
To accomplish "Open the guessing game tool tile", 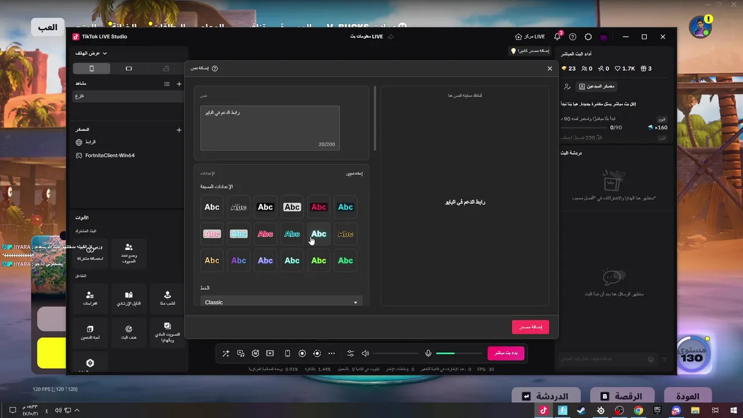I will point(90,333).
